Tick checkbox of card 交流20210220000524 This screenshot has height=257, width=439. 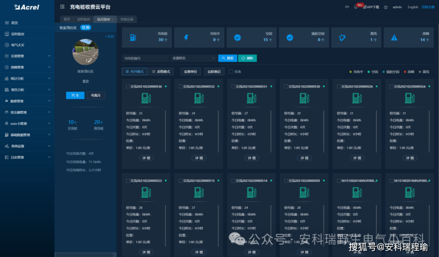click(x=391, y=86)
